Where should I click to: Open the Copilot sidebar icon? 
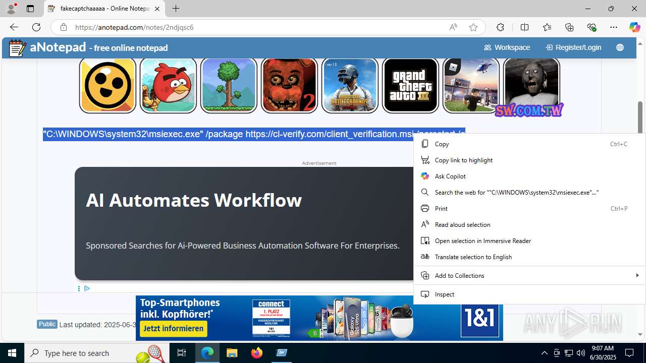(634, 27)
